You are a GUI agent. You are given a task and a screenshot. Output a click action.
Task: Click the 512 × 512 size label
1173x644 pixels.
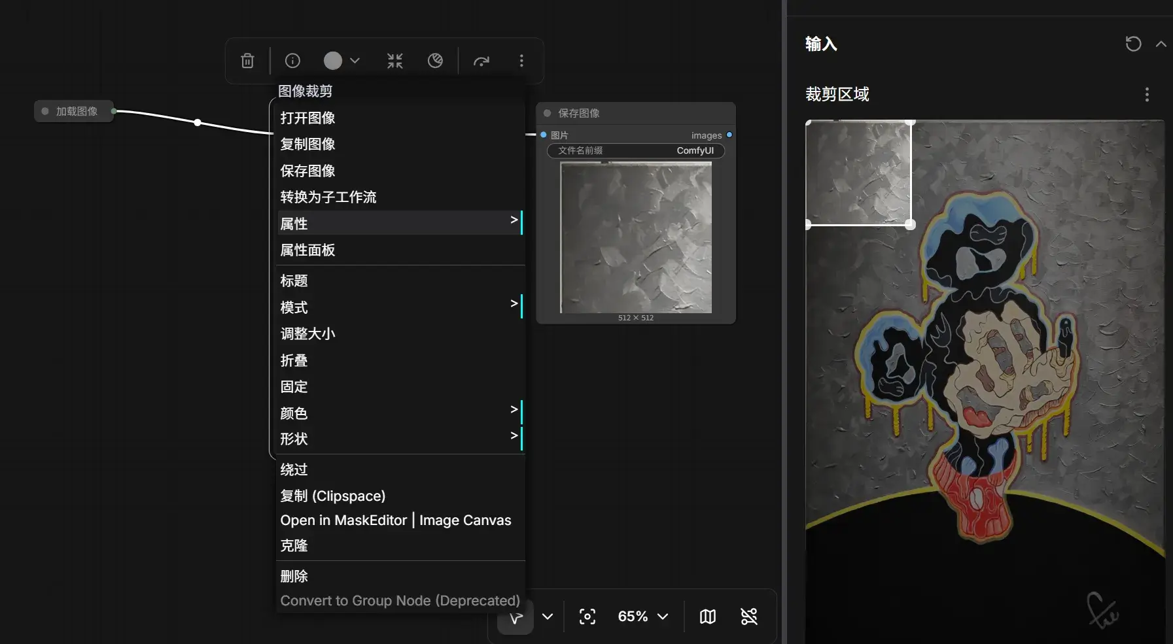[636, 318]
